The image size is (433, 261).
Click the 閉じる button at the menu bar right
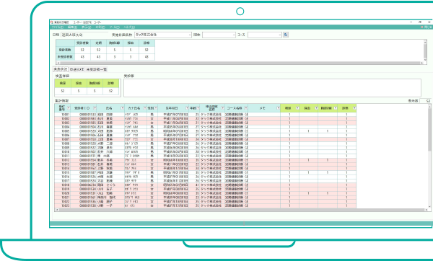(x=426, y=27)
